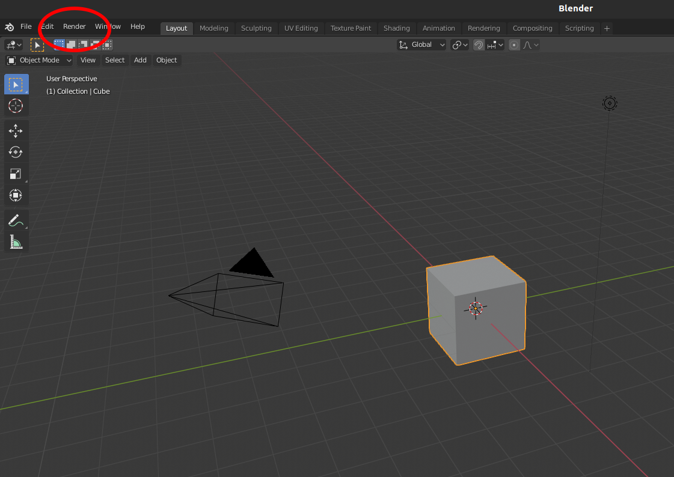
Task: Select the Annotate pencil tool
Action: 16,220
